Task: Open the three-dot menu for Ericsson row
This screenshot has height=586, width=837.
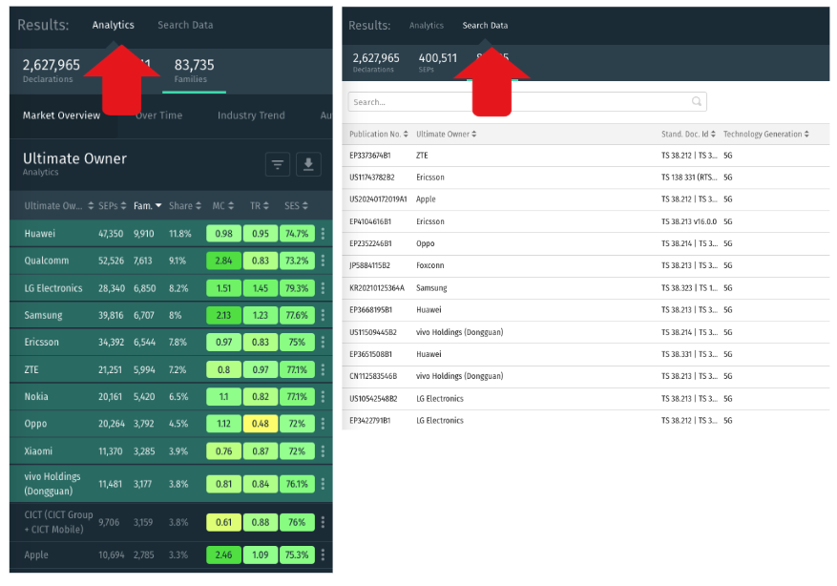Action: 323,342
